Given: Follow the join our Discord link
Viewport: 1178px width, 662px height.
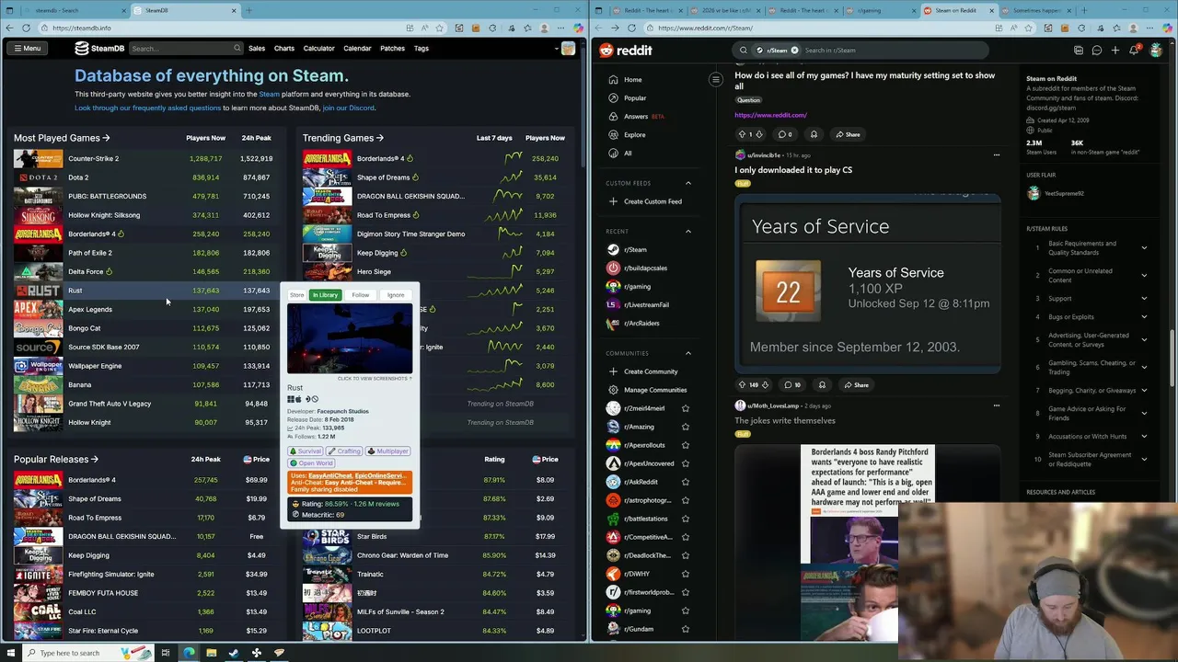Looking at the screenshot, I should (348, 108).
